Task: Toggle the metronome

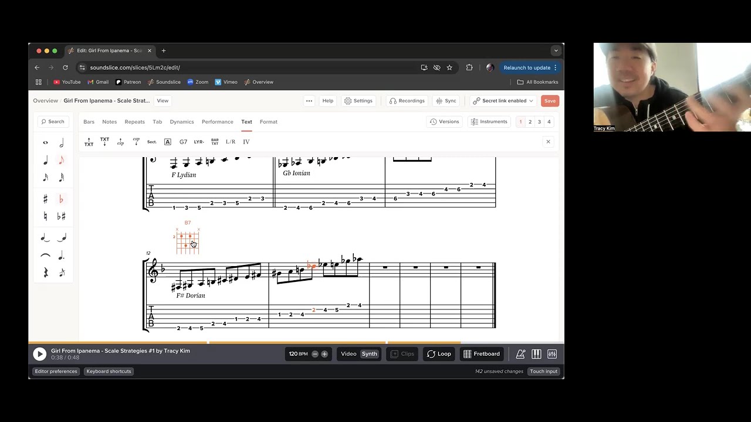Action: 520,354
